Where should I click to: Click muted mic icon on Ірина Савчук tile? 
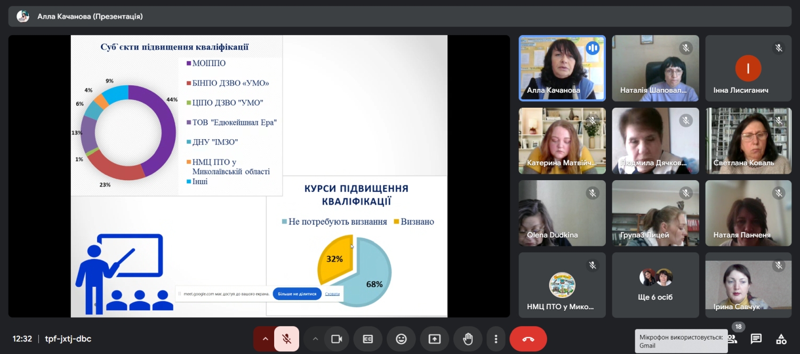tap(779, 265)
